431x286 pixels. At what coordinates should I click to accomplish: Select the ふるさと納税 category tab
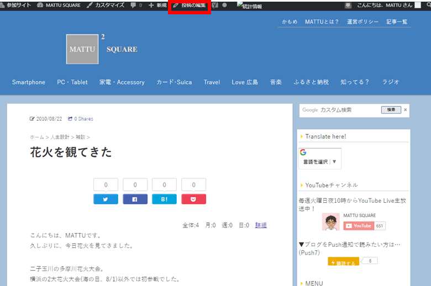tap(311, 82)
